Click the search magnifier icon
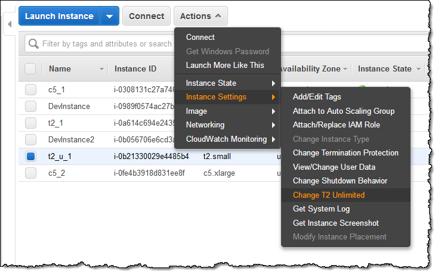 (33, 43)
